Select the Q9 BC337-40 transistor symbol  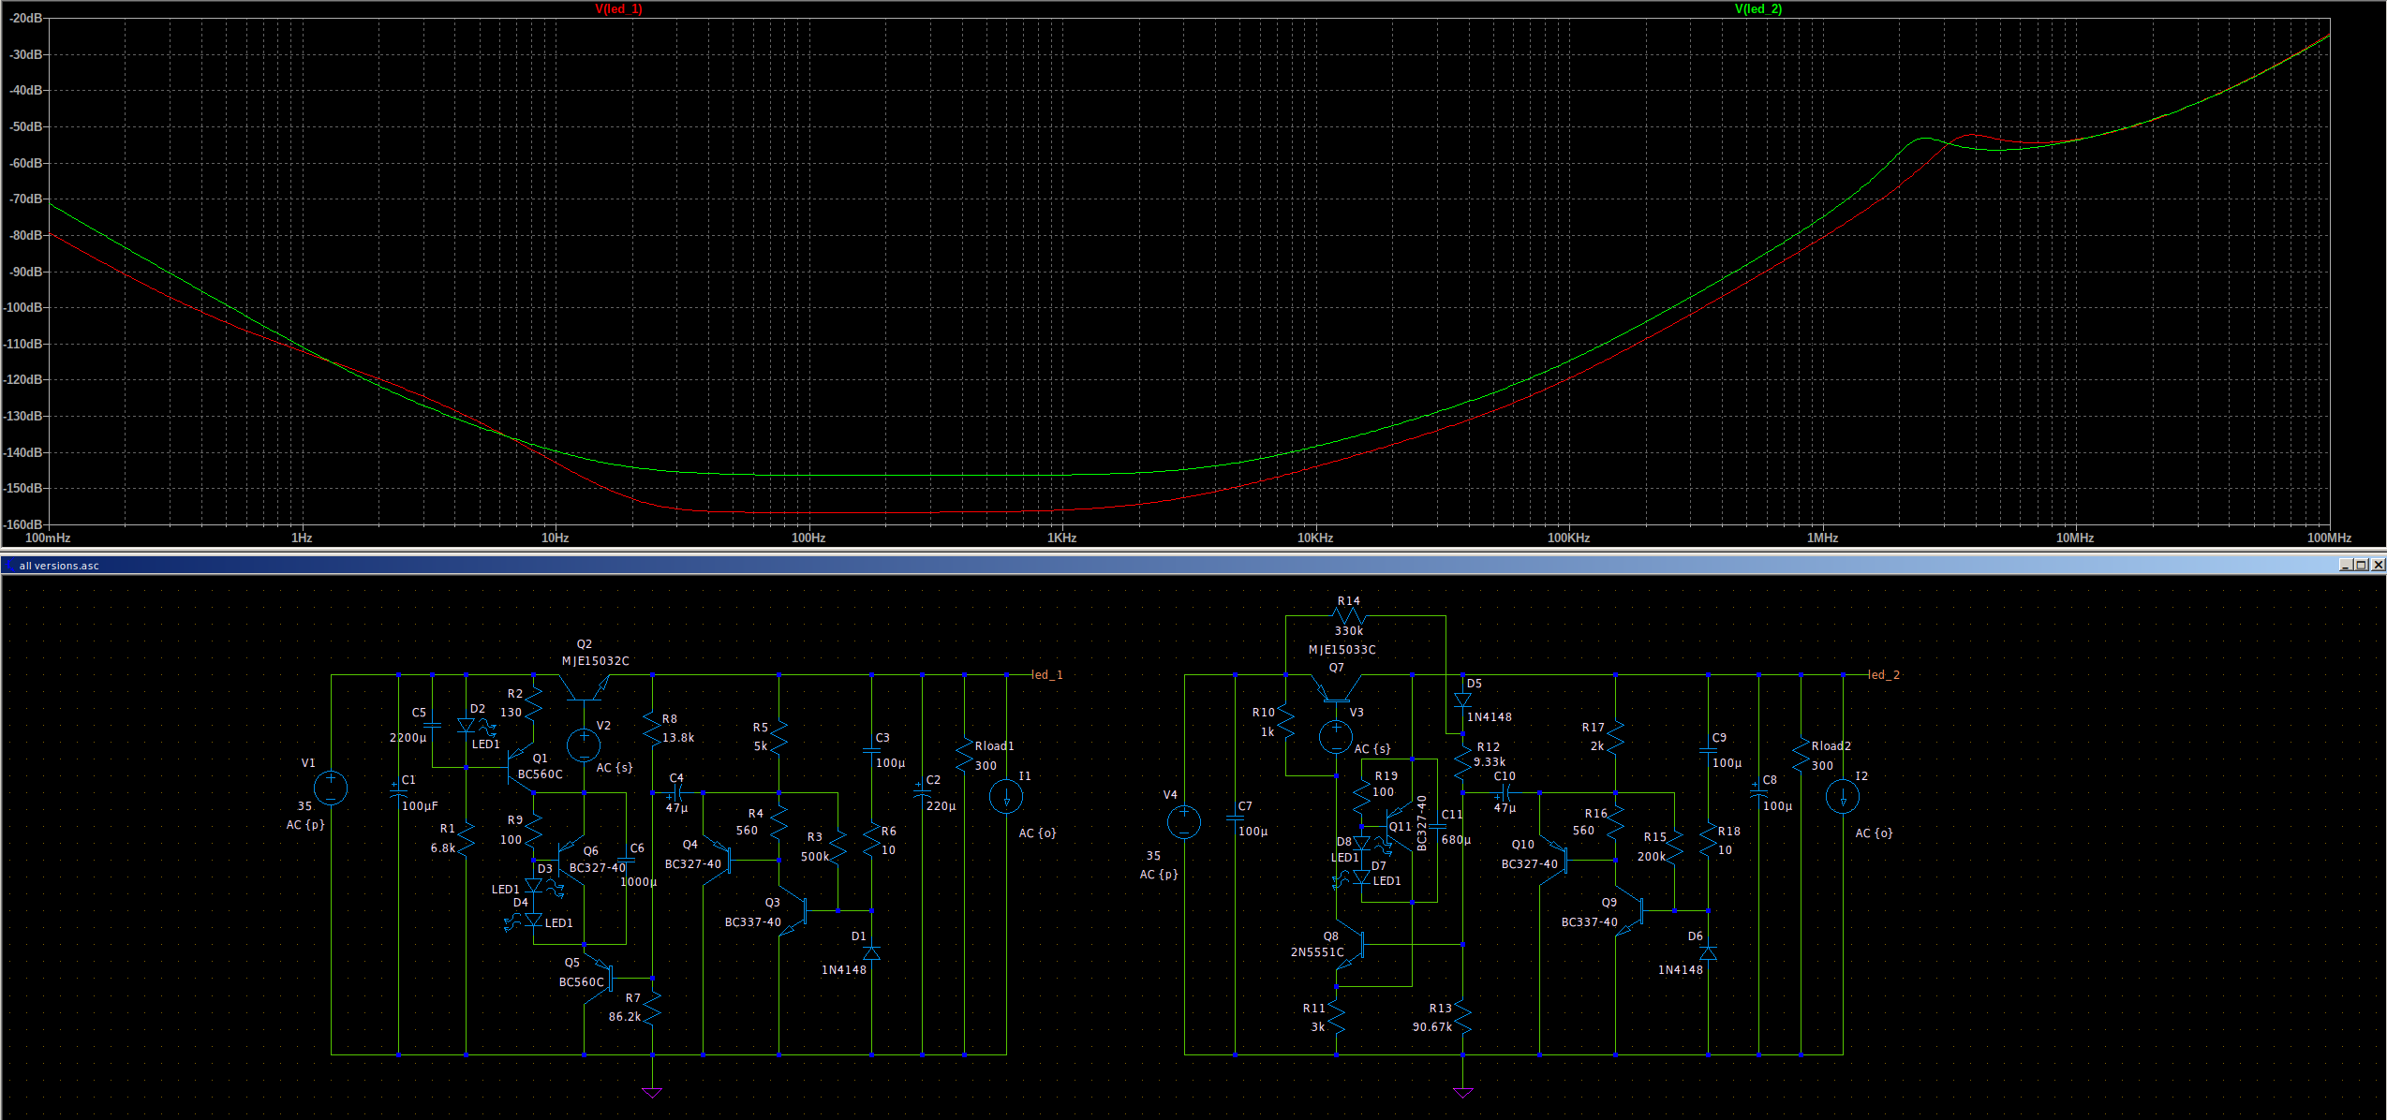[x=1630, y=910]
